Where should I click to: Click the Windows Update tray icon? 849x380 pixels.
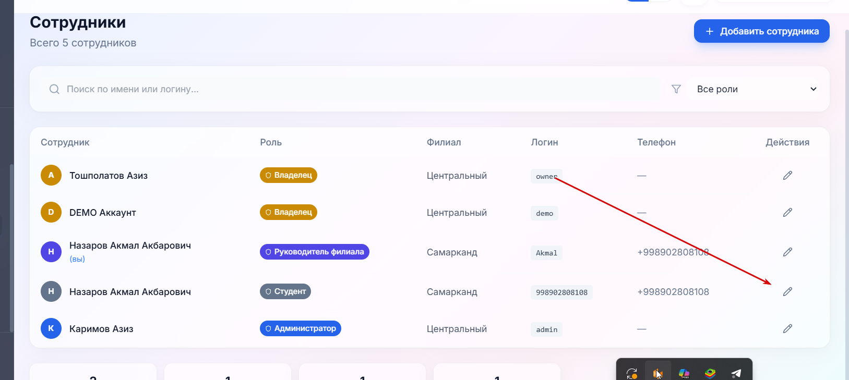pyautogui.click(x=632, y=373)
